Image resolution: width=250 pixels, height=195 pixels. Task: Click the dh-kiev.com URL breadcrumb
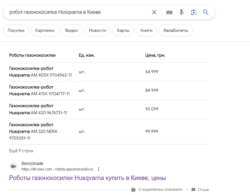click(57, 169)
